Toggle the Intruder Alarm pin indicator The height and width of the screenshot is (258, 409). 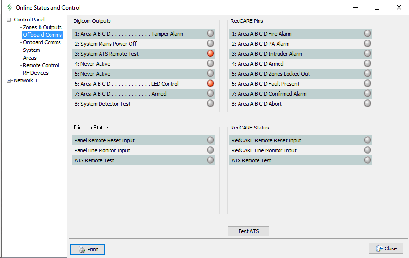click(x=367, y=53)
